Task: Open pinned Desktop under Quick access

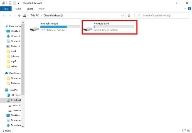Action: [x=13, y=31]
